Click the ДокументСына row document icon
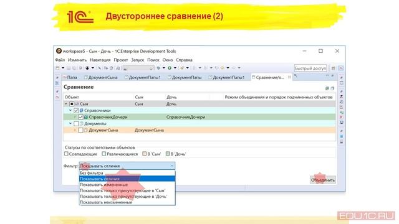The width and height of the screenshot is (399, 224). [x=86, y=130]
